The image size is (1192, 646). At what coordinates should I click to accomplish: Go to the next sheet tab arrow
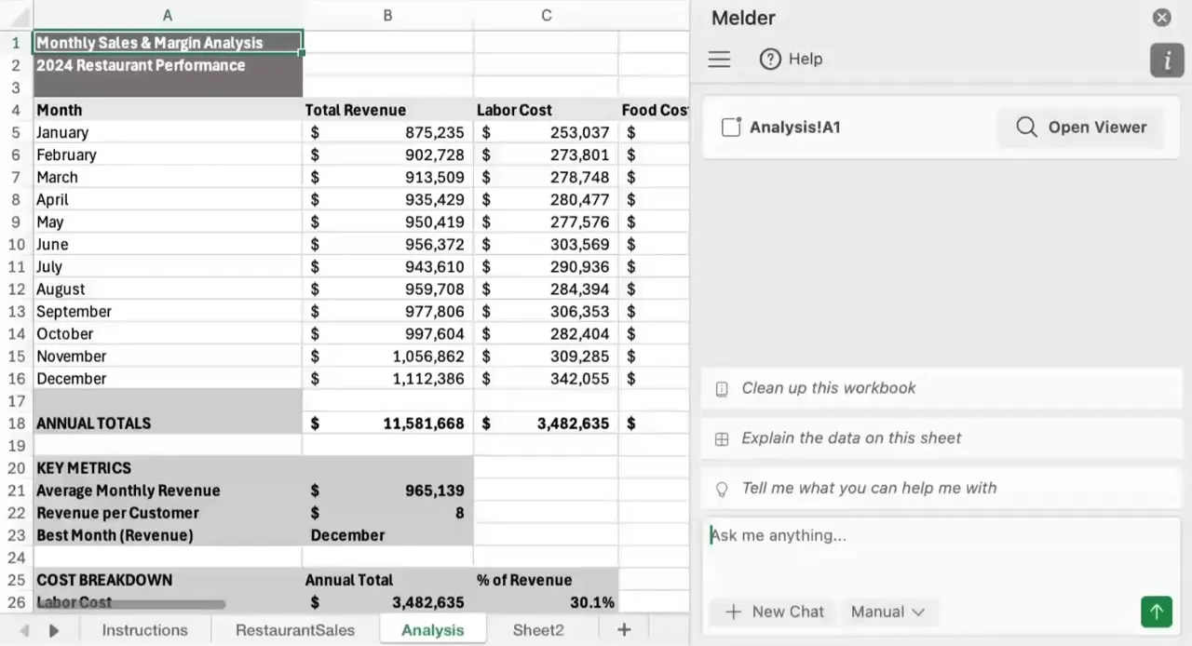coord(54,630)
